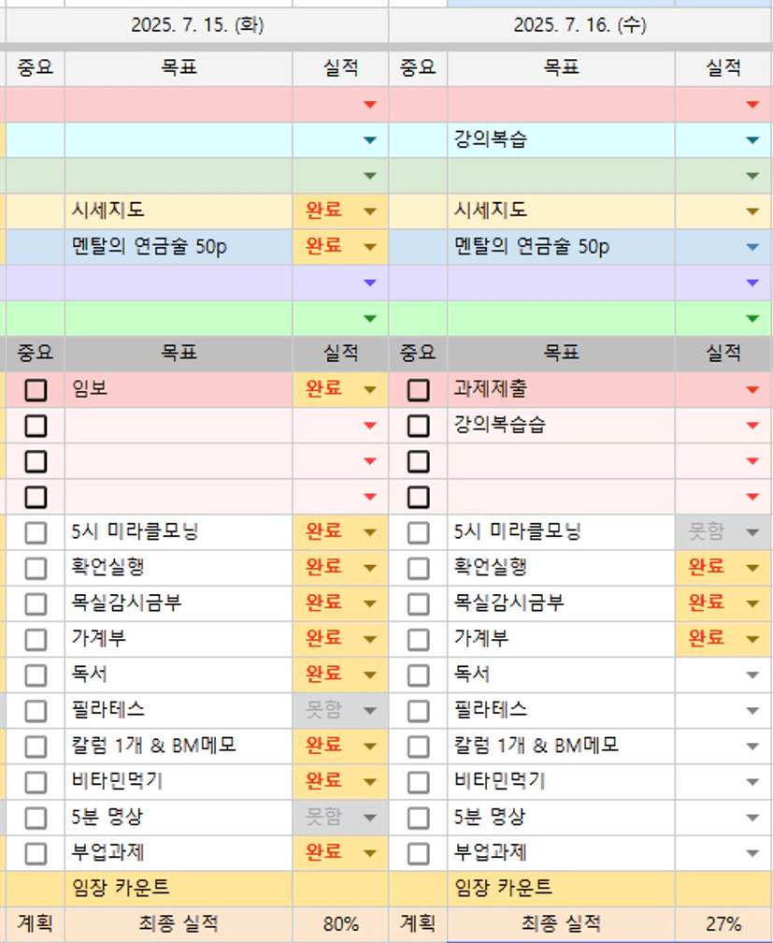Screen dimensions: 773x943
Task: Open 실적 dropdown for July 16 강의복습
Action: [x=752, y=140]
